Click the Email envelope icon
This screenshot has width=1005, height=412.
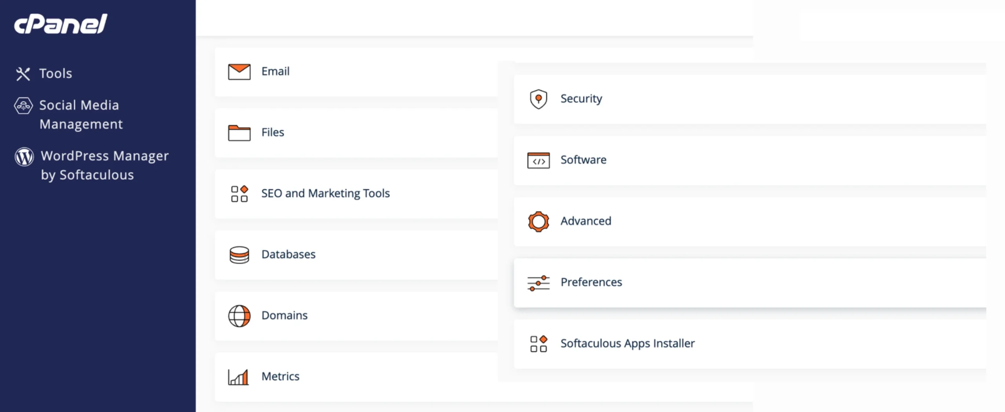239,72
